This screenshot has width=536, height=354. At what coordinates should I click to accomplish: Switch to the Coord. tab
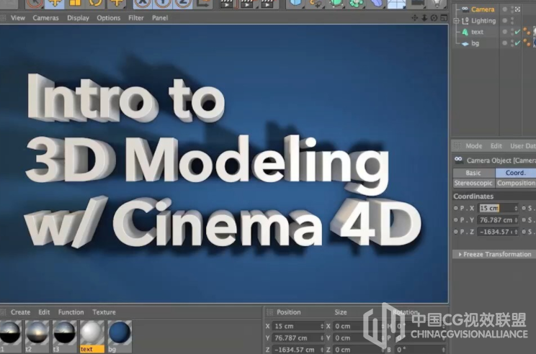(x=516, y=173)
